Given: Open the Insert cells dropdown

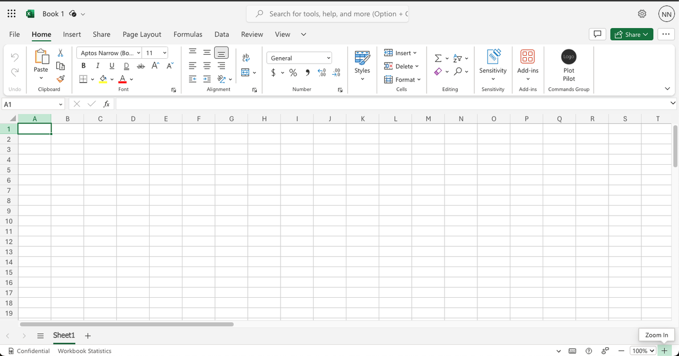Looking at the screenshot, I should click(401, 53).
